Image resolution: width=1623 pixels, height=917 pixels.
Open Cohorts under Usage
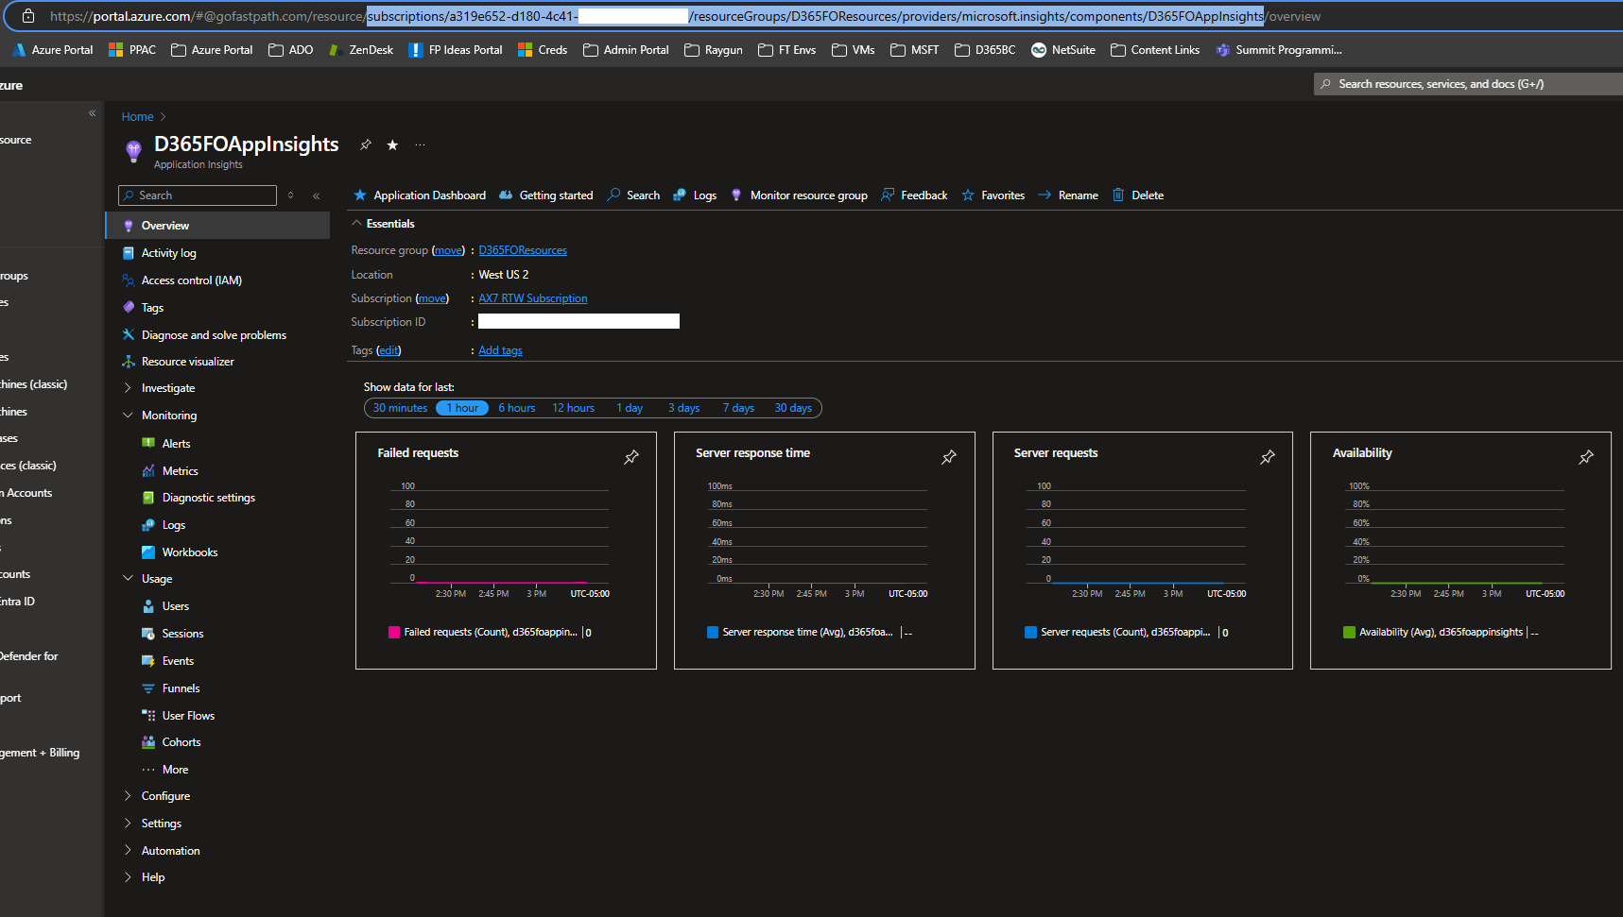pyautogui.click(x=181, y=742)
